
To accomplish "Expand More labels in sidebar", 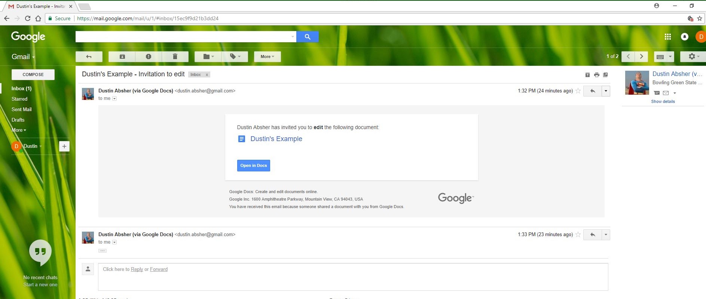I will point(19,130).
